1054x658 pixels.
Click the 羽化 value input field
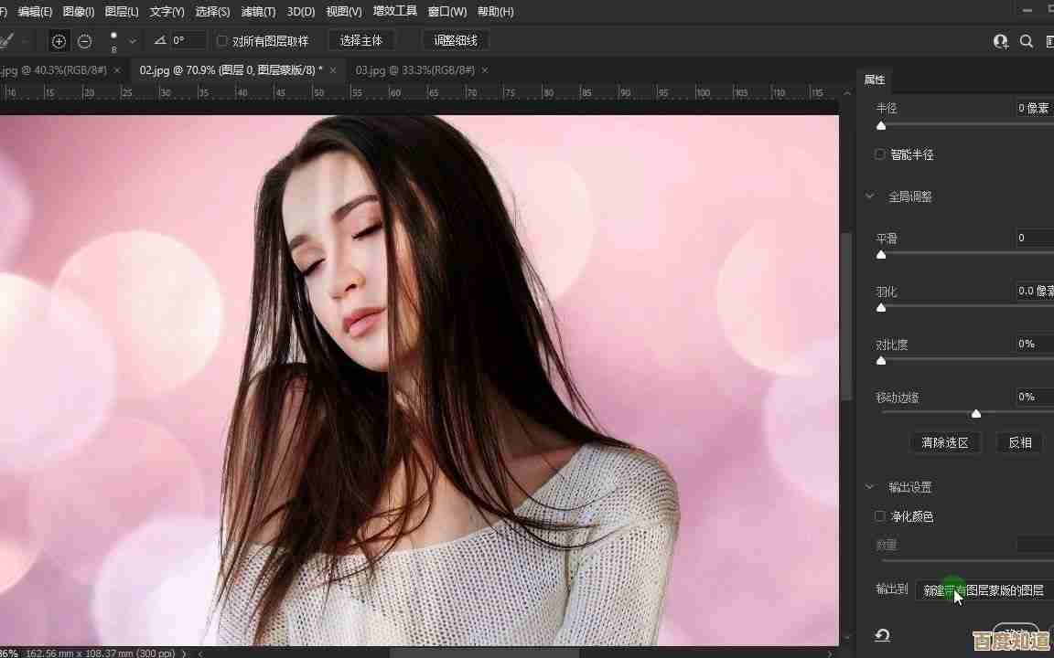click(1035, 291)
